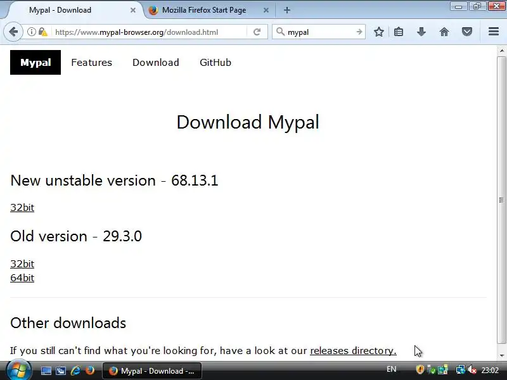The height and width of the screenshot is (380, 507).
Task: Bookmark this page with the star icon
Action: coord(378,32)
